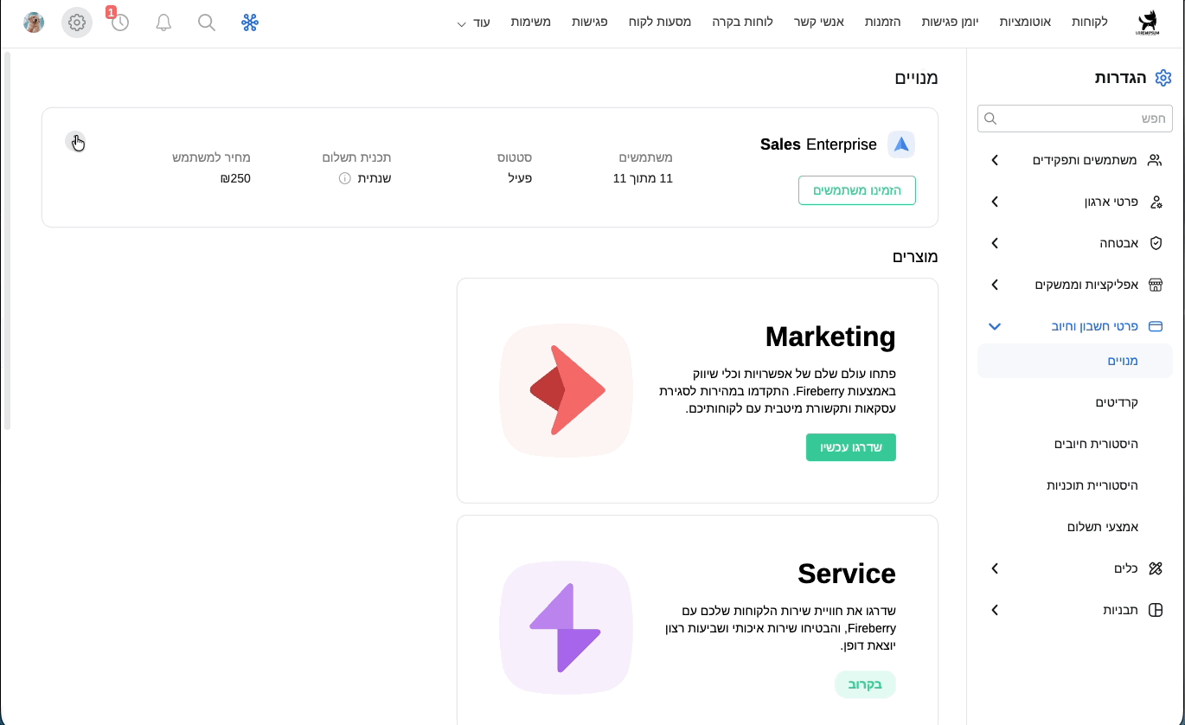Image resolution: width=1185 pixels, height=725 pixels.
Task: Open the מסעות לקוח menu item
Action: pos(660,22)
